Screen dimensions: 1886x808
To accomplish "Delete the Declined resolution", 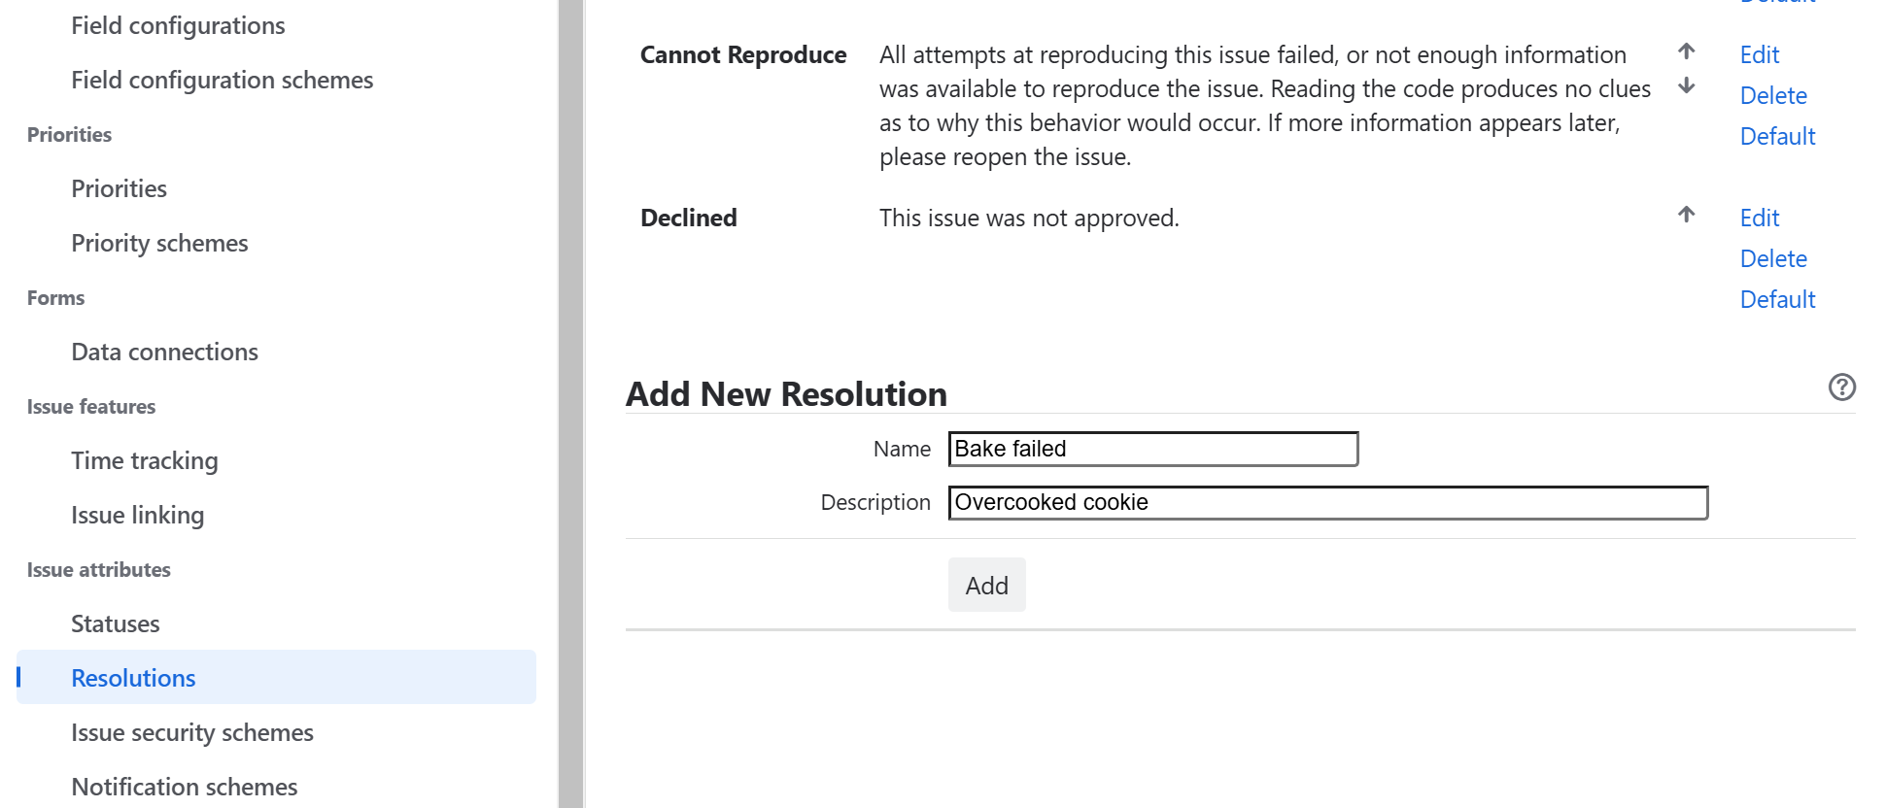I will point(1773,258).
